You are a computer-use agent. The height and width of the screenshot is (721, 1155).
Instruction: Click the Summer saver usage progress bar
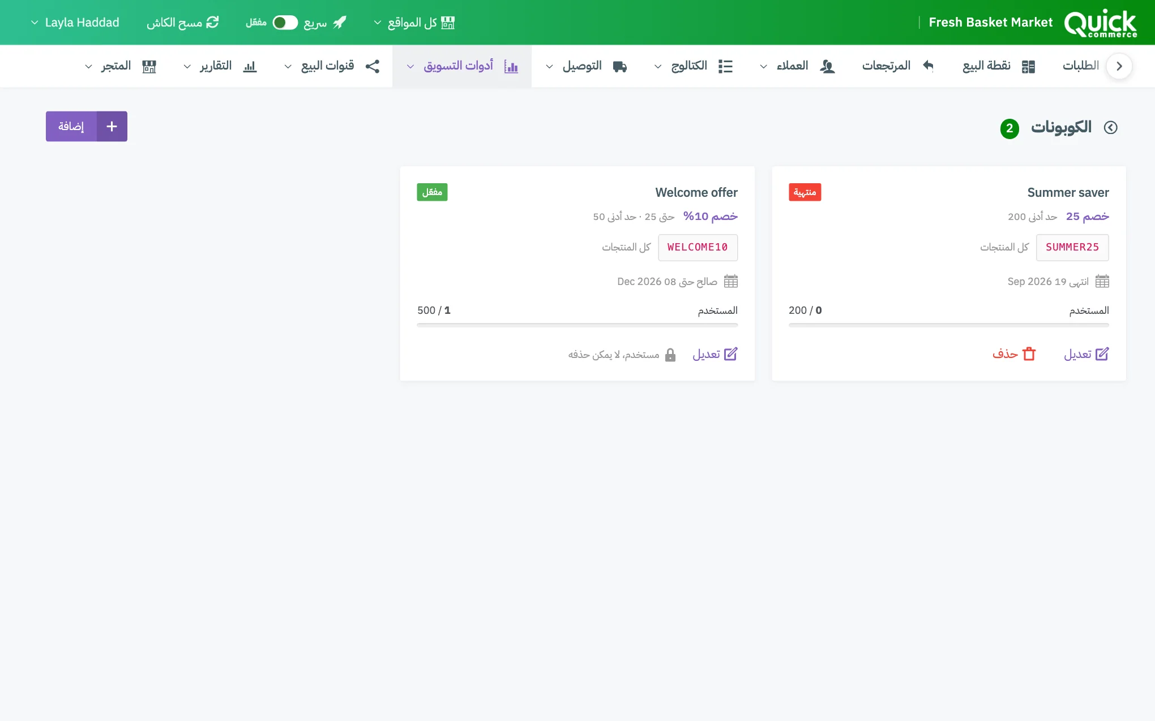click(x=948, y=325)
